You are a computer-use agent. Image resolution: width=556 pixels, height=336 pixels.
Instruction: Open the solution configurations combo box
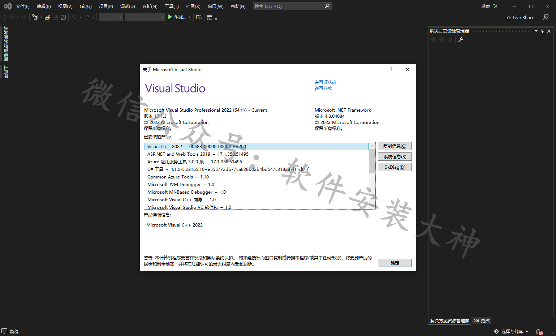click(111, 17)
